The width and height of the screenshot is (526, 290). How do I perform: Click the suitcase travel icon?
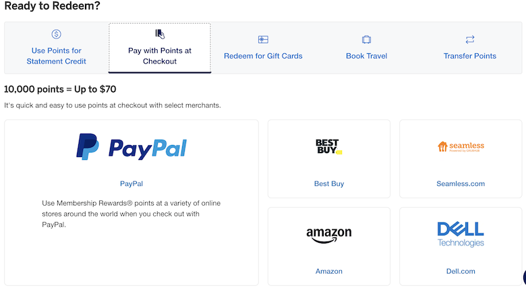pos(366,40)
